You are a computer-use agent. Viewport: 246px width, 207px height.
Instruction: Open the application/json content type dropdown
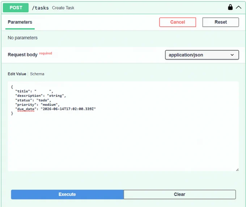pos(202,55)
